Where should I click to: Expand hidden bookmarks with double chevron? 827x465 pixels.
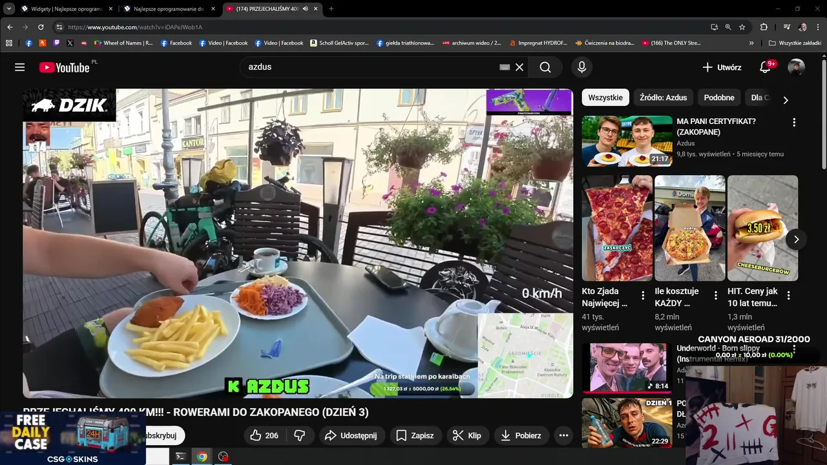click(751, 43)
